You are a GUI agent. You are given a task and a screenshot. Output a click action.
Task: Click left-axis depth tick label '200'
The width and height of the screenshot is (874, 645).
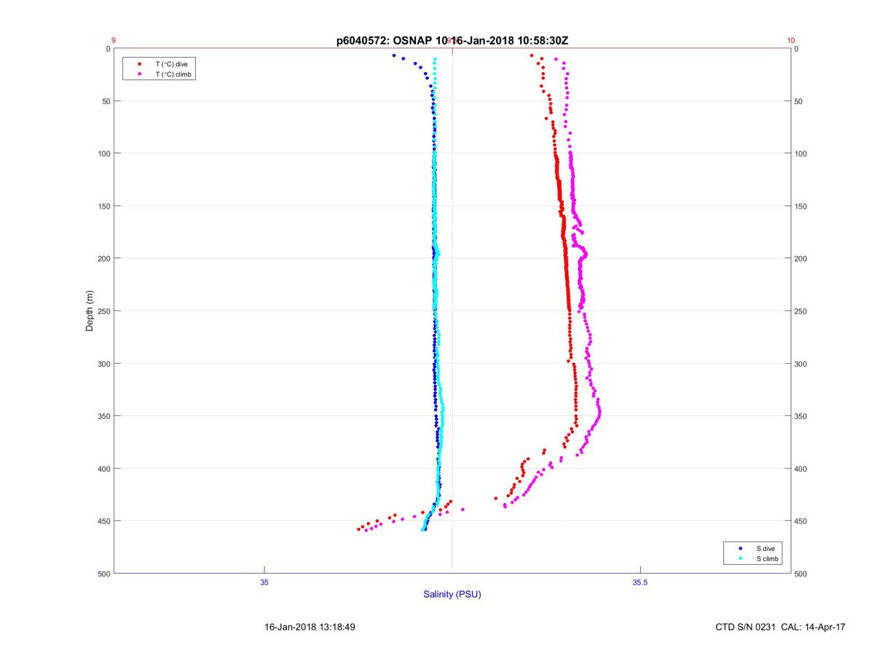coord(103,259)
